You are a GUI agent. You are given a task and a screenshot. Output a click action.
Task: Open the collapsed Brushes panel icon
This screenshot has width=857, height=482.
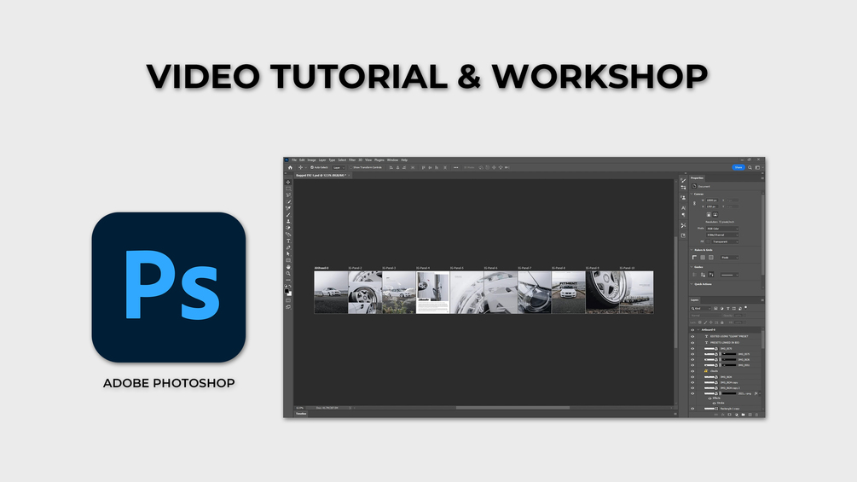(683, 180)
